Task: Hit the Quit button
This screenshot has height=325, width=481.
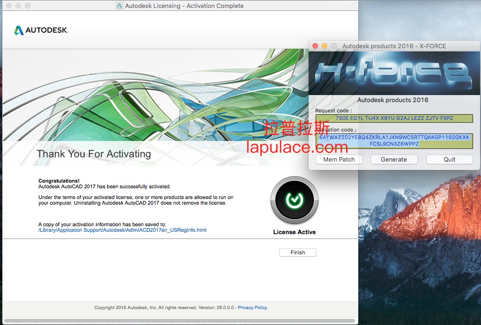Action: point(449,160)
